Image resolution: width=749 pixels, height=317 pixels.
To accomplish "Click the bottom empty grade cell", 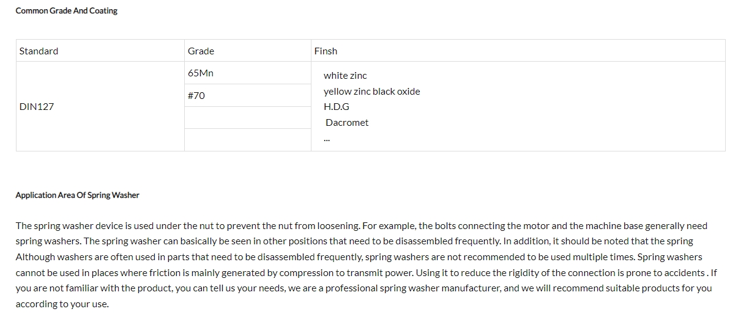I will (x=248, y=140).
